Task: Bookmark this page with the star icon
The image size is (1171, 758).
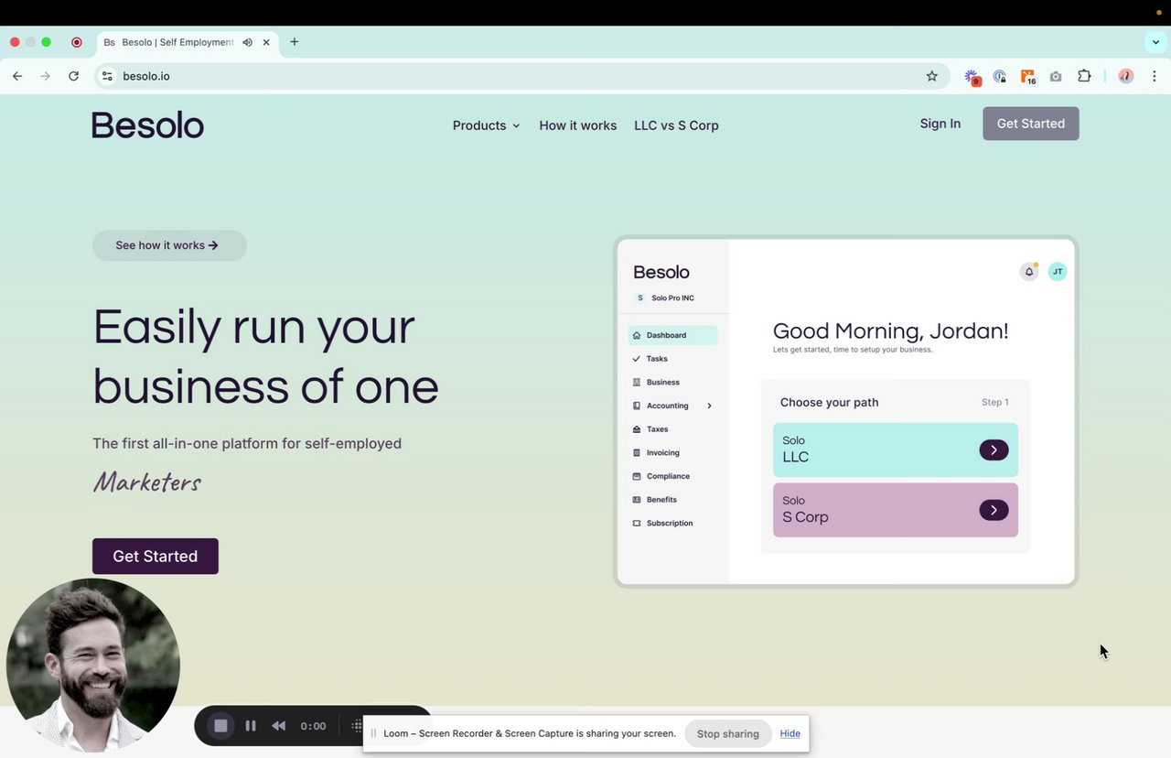Action: [x=931, y=76]
